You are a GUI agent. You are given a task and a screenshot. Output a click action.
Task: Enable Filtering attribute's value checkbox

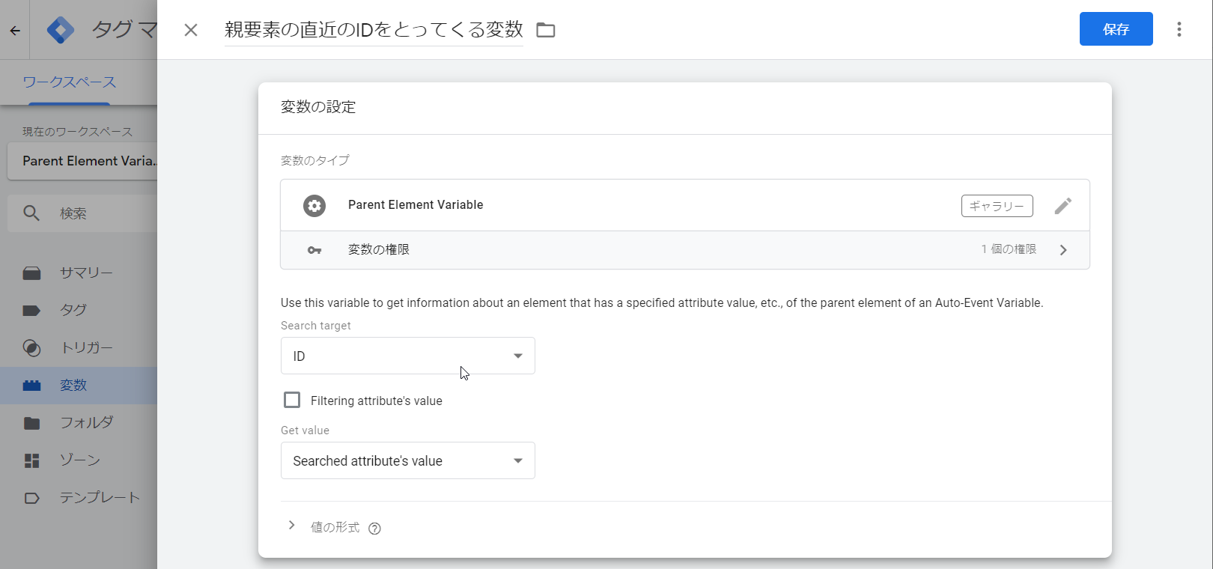coord(292,400)
